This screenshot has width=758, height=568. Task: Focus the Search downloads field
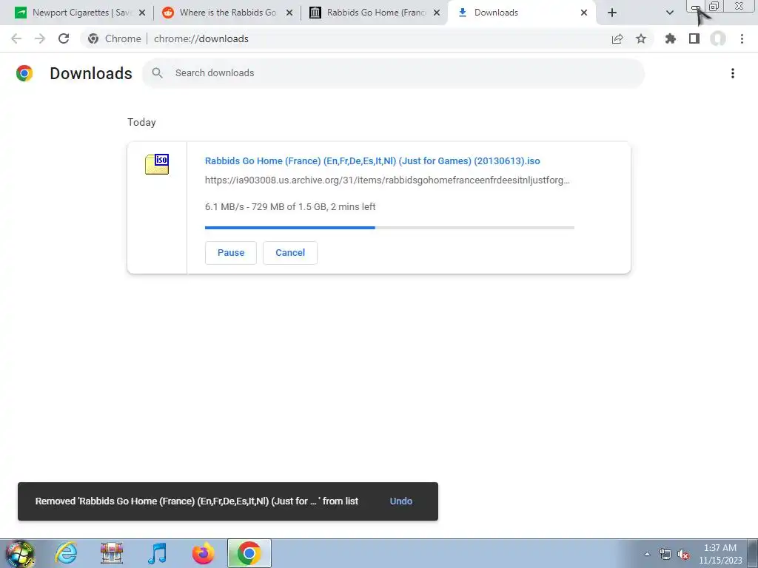pos(394,73)
